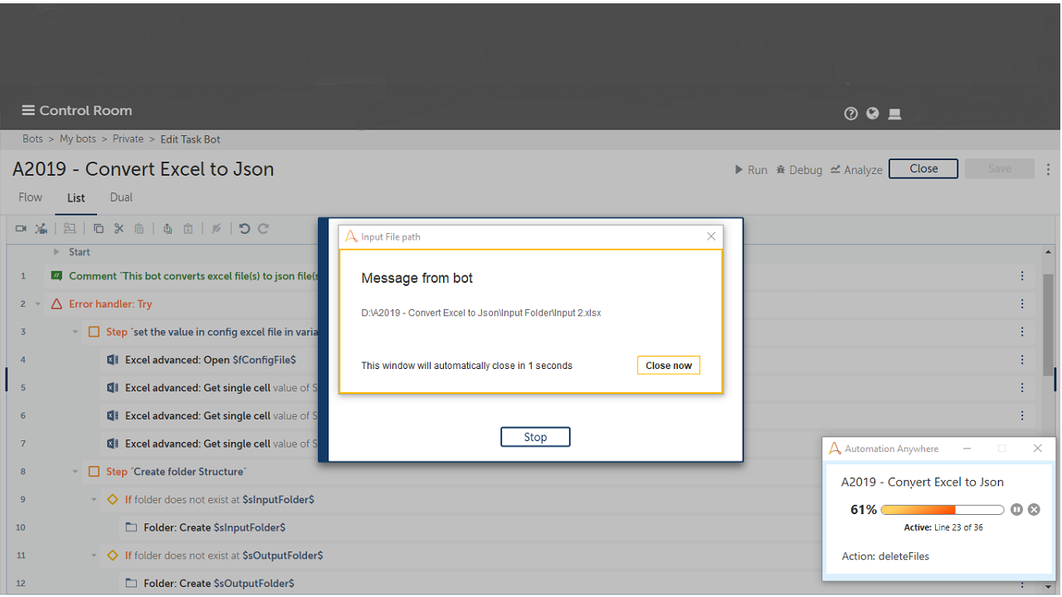Click the toolbar icon right of the camera
The width and height of the screenshot is (1062, 597).
tap(41, 229)
